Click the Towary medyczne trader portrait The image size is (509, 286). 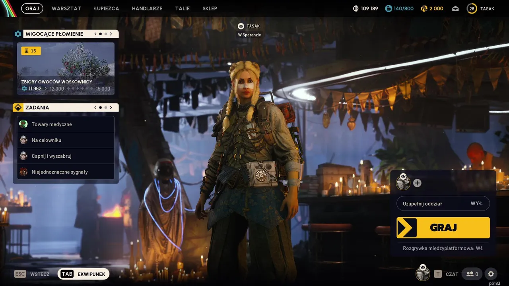23,124
